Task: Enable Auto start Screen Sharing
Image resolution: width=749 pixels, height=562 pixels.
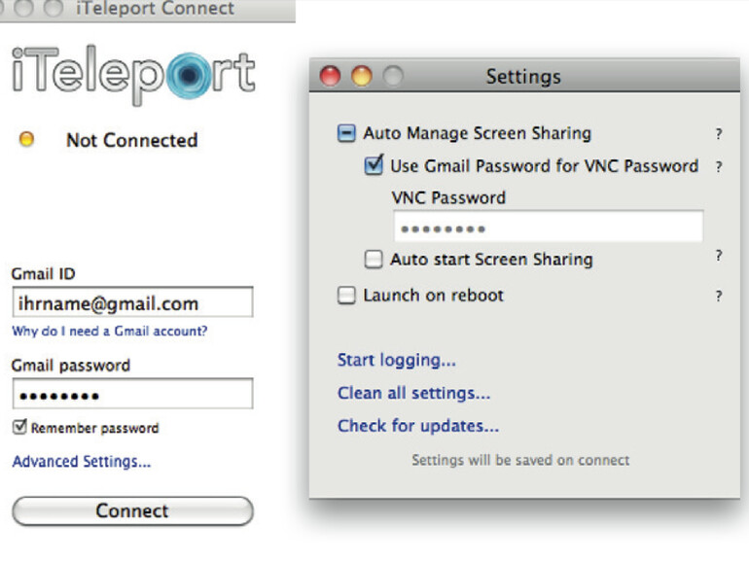Action: (374, 260)
